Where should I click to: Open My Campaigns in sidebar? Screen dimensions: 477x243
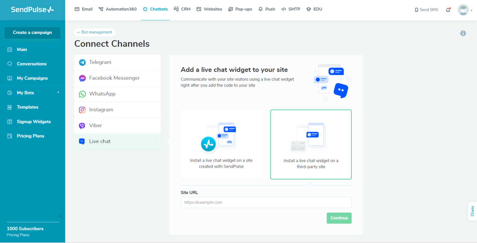point(32,78)
